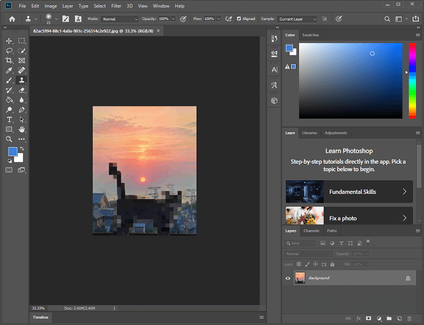424x325 pixels.
Task: Click the Search magnifier icon
Action: point(387,19)
